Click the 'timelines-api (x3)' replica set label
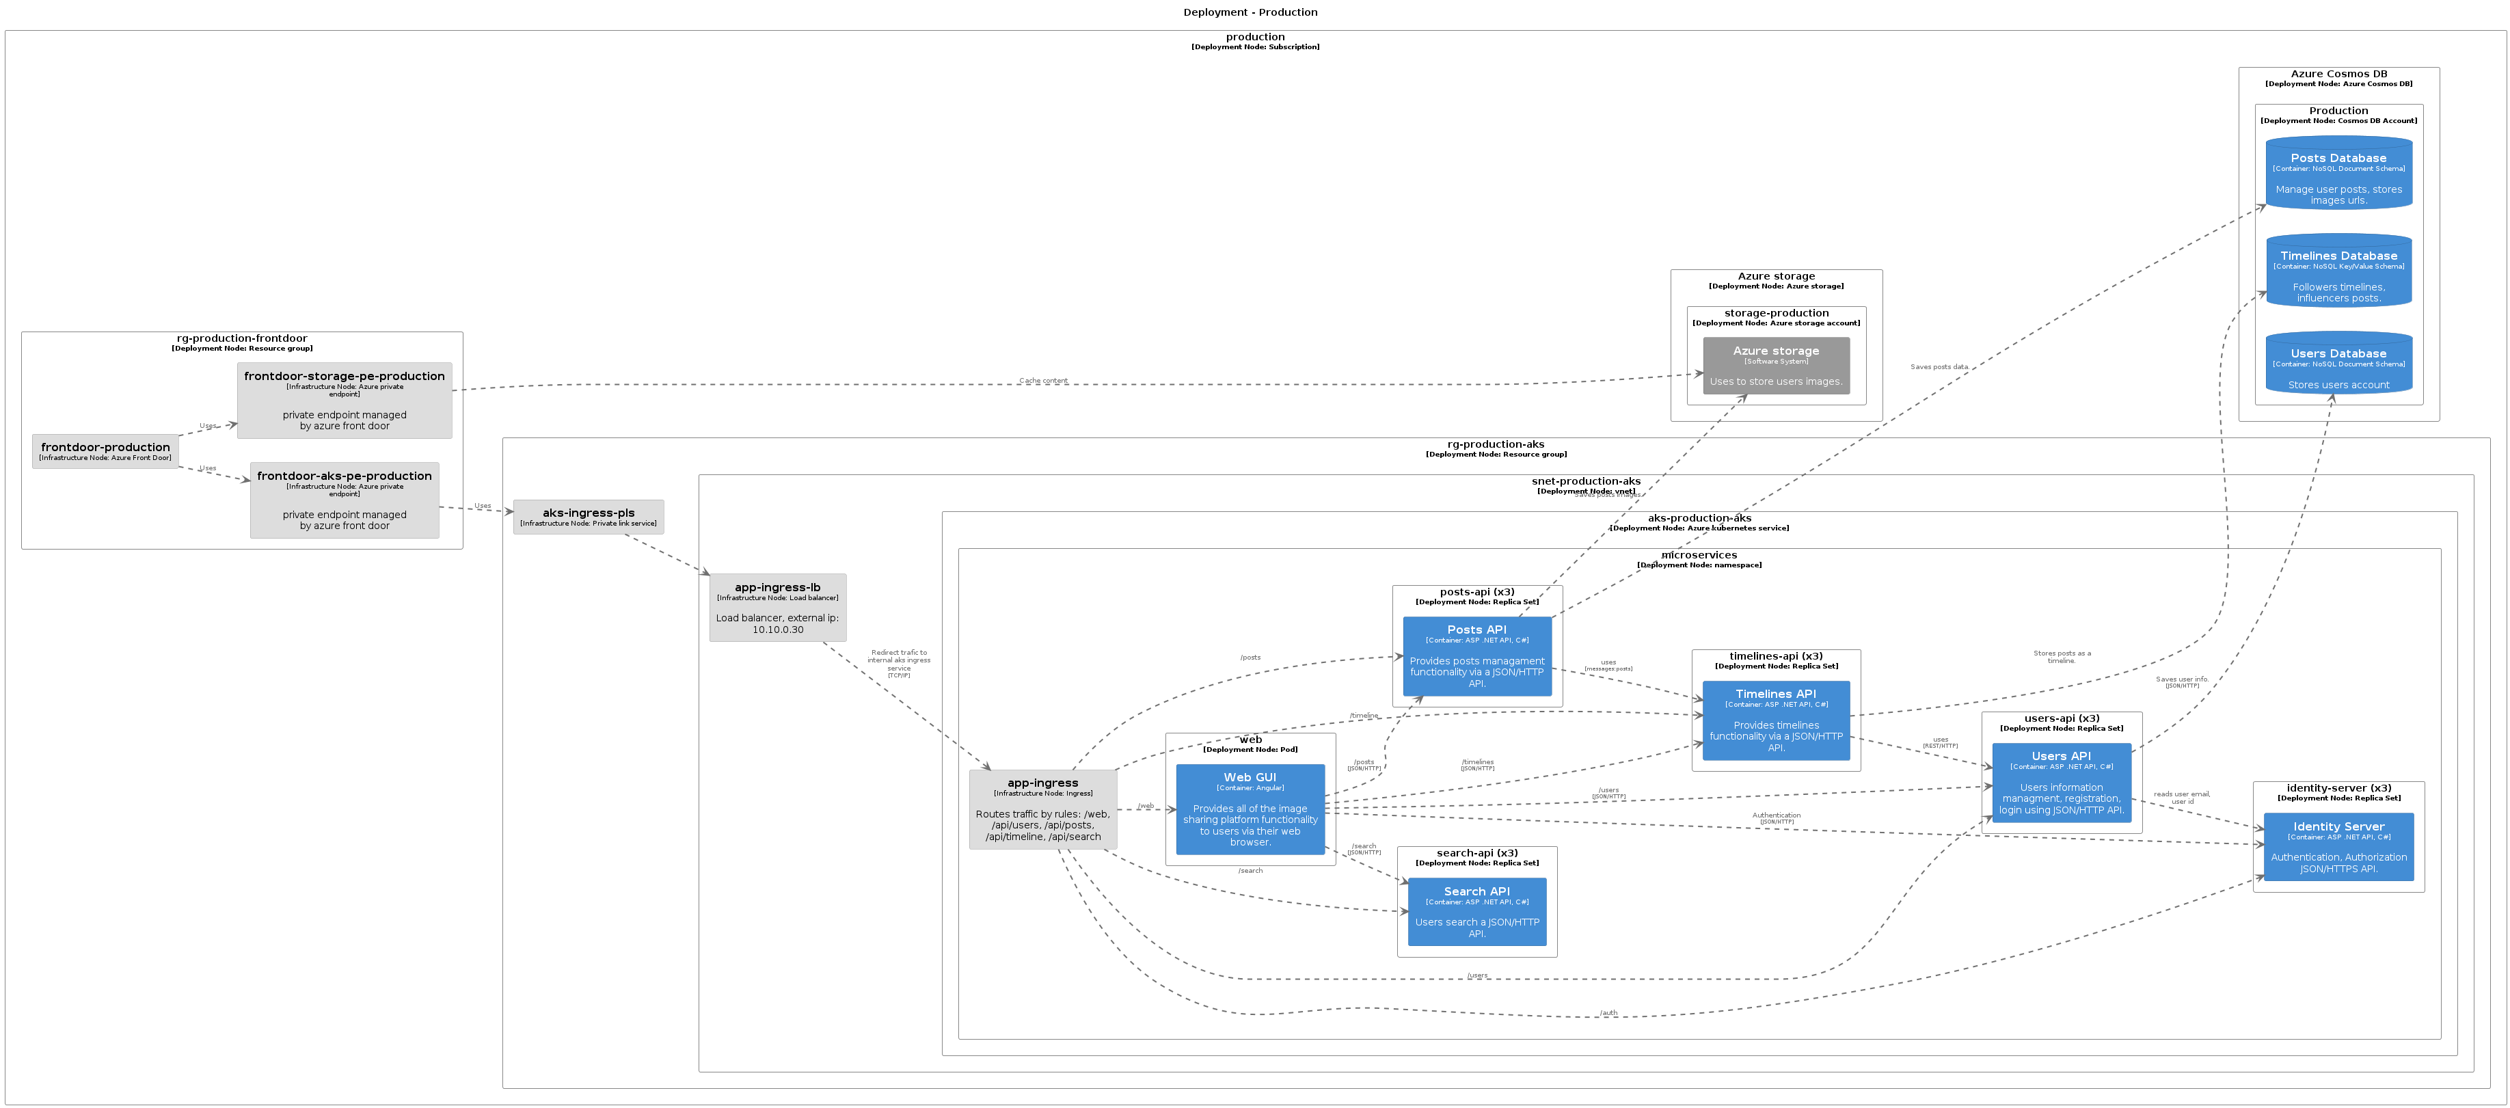 [1777, 656]
